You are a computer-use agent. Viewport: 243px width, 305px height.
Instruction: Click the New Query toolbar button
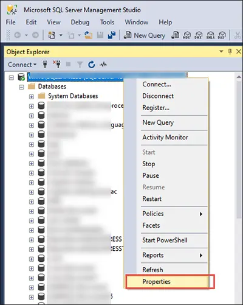(145, 35)
